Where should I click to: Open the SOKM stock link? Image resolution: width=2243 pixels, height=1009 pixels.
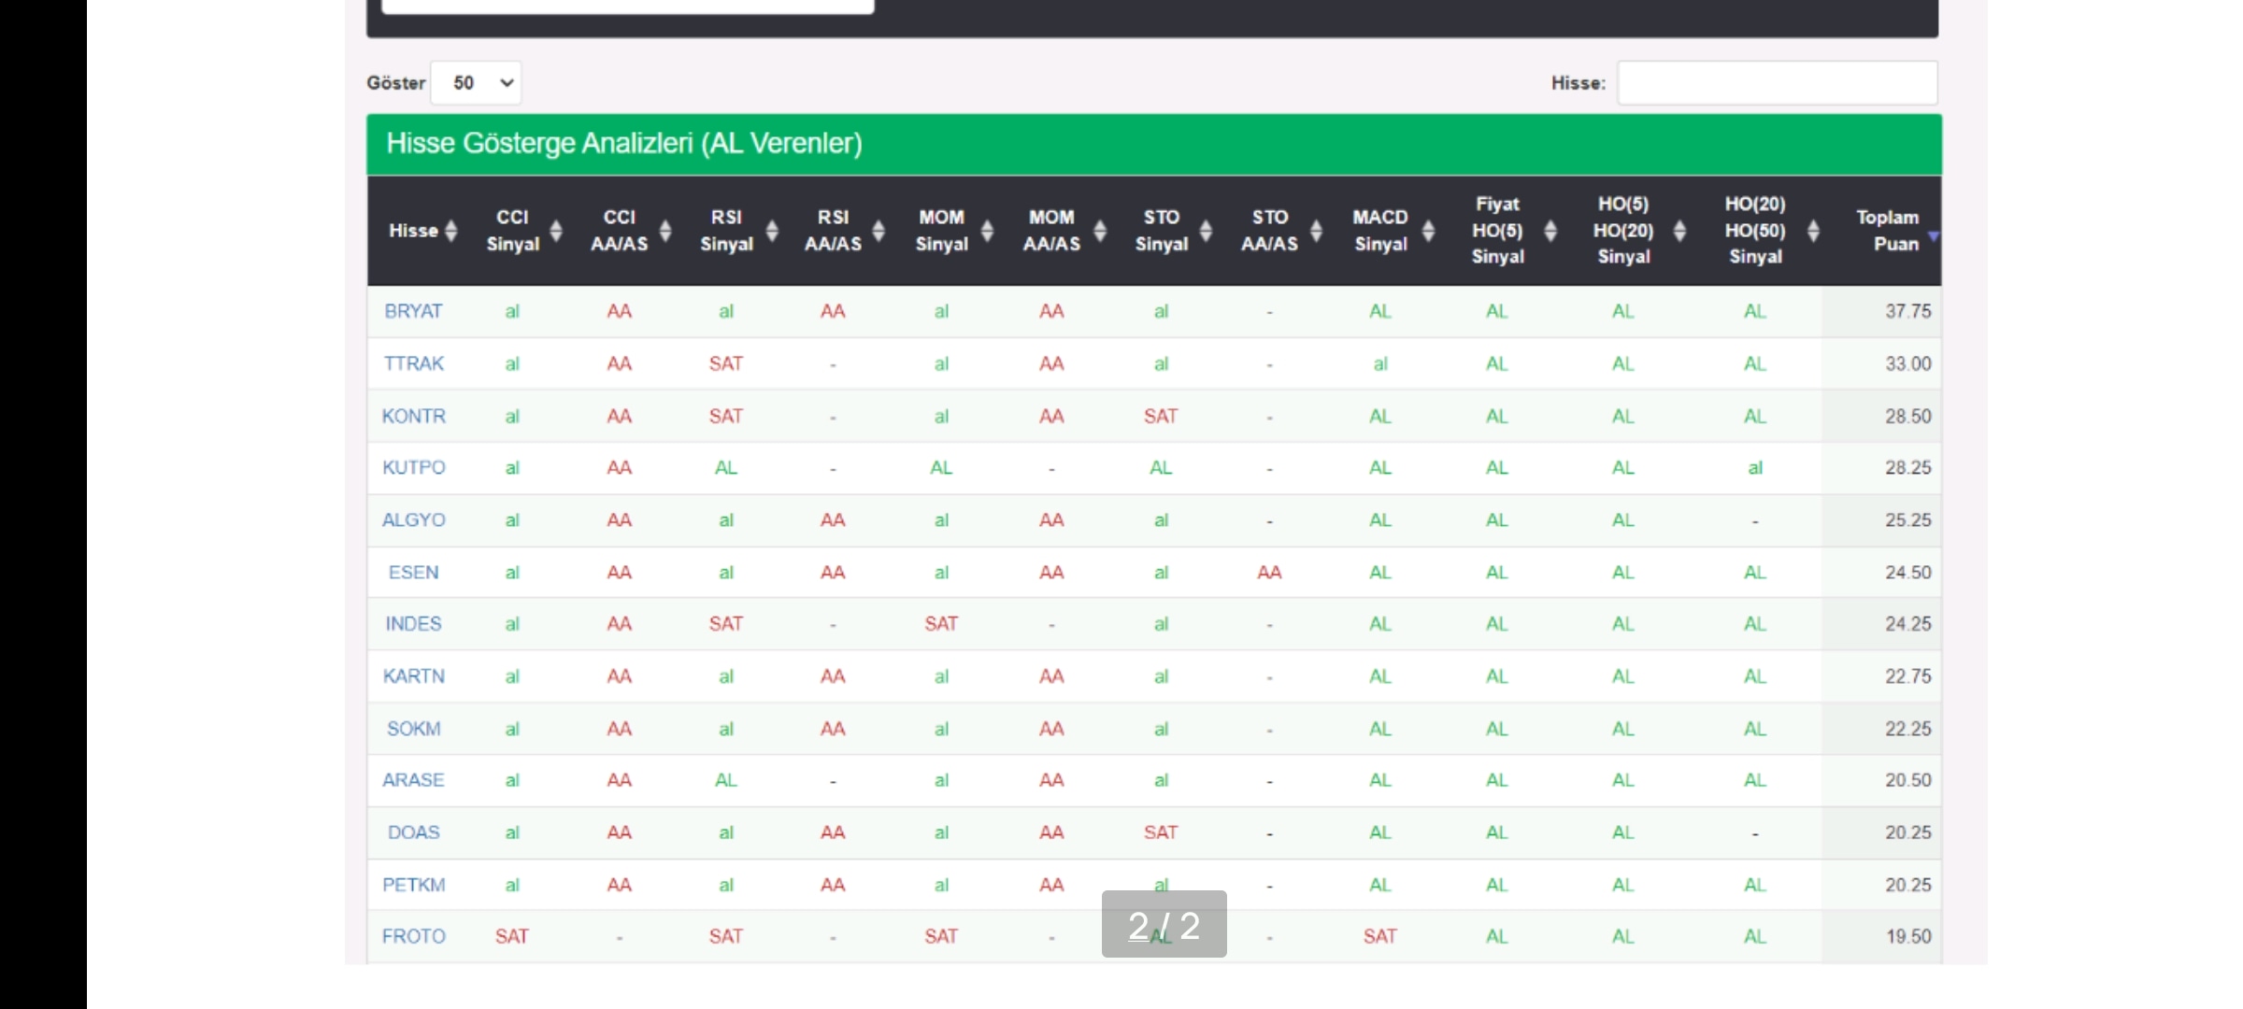click(x=413, y=728)
